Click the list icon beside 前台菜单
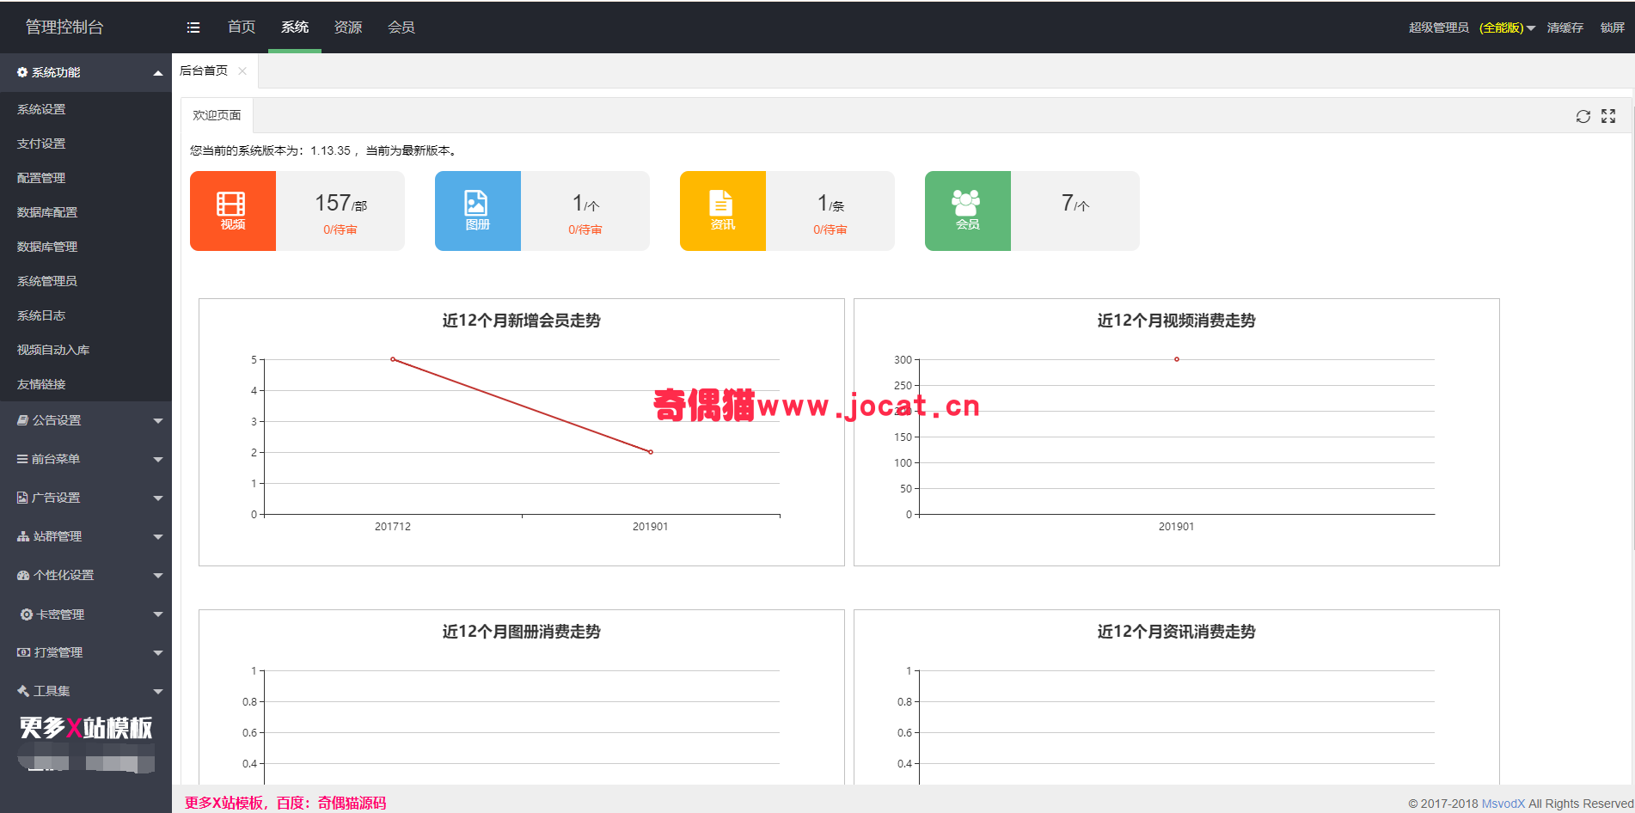Screen dimensions: 1635x813 [x=22, y=459]
